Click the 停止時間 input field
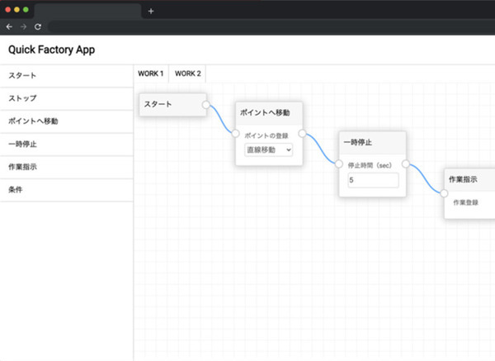Image resolution: width=495 pixels, height=361 pixels. click(x=373, y=180)
